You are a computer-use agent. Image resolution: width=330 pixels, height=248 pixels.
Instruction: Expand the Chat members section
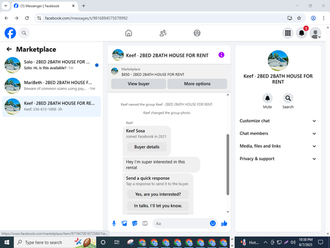(278, 134)
